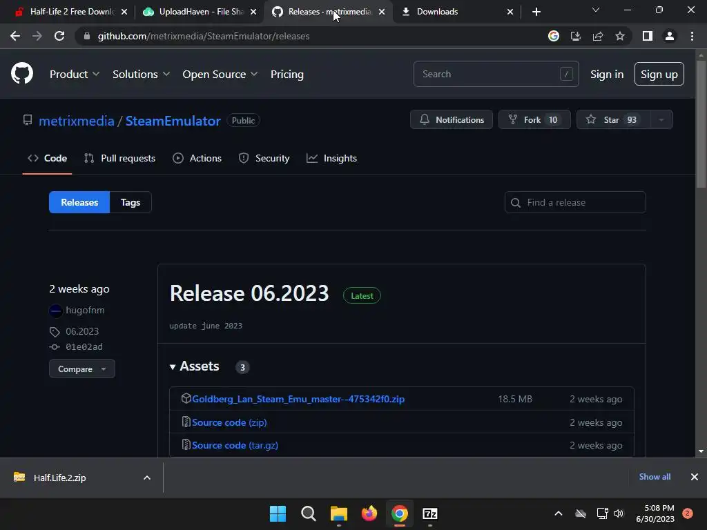707x530 pixels.
Task: Open metrixmedia owner page
Action: tap(76, 121)
